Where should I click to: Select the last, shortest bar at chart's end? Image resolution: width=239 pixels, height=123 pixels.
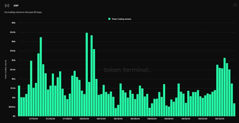tap(234, 110)
